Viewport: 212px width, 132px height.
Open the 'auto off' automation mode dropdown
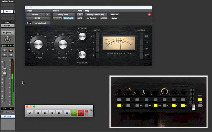tap(8, 25)
